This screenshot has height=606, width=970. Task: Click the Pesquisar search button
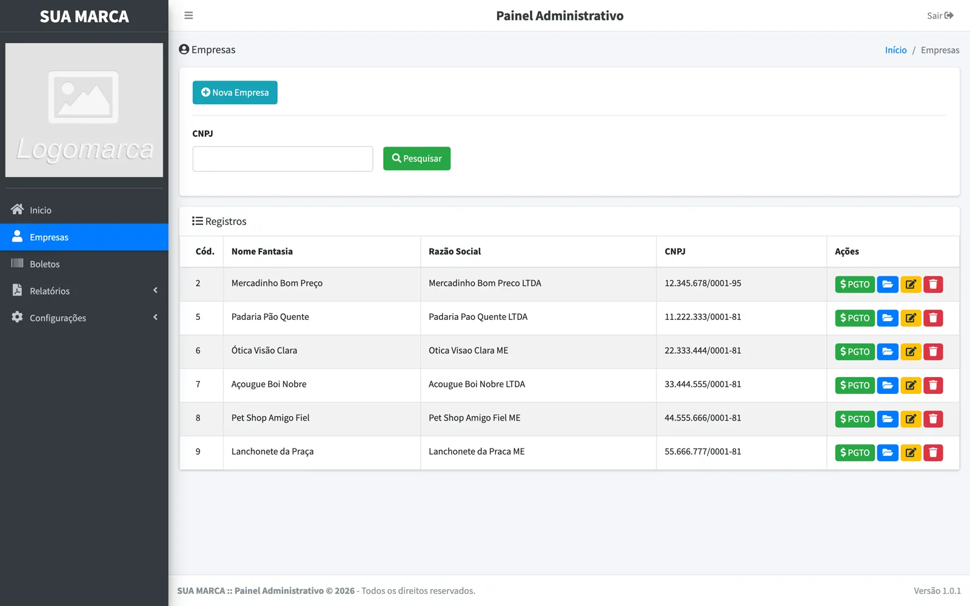click(416, 159)
